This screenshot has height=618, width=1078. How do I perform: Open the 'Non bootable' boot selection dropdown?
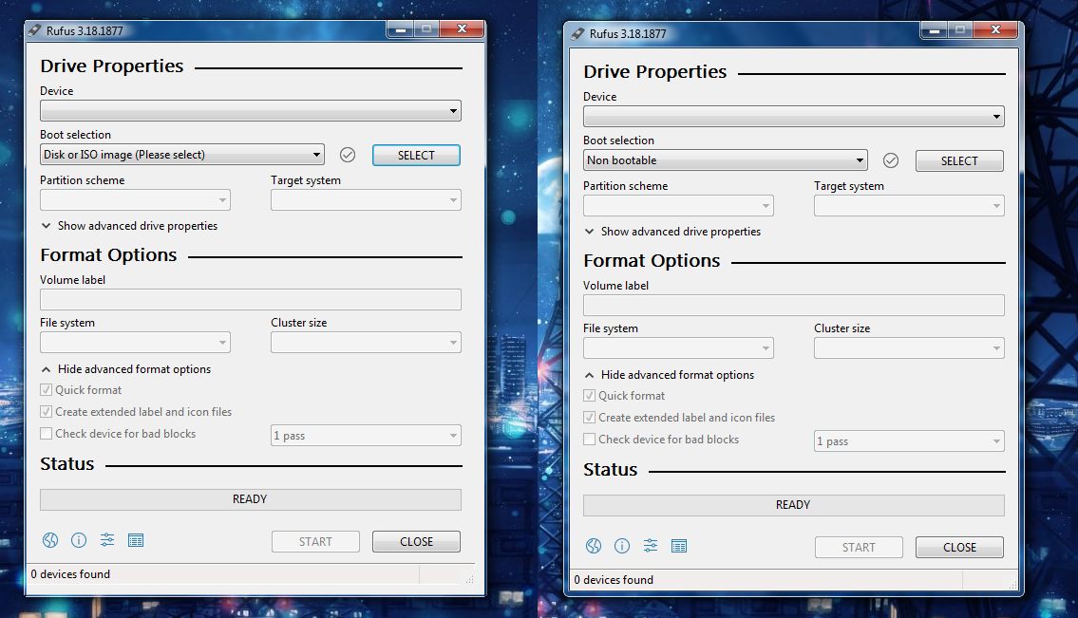point(726,160)
